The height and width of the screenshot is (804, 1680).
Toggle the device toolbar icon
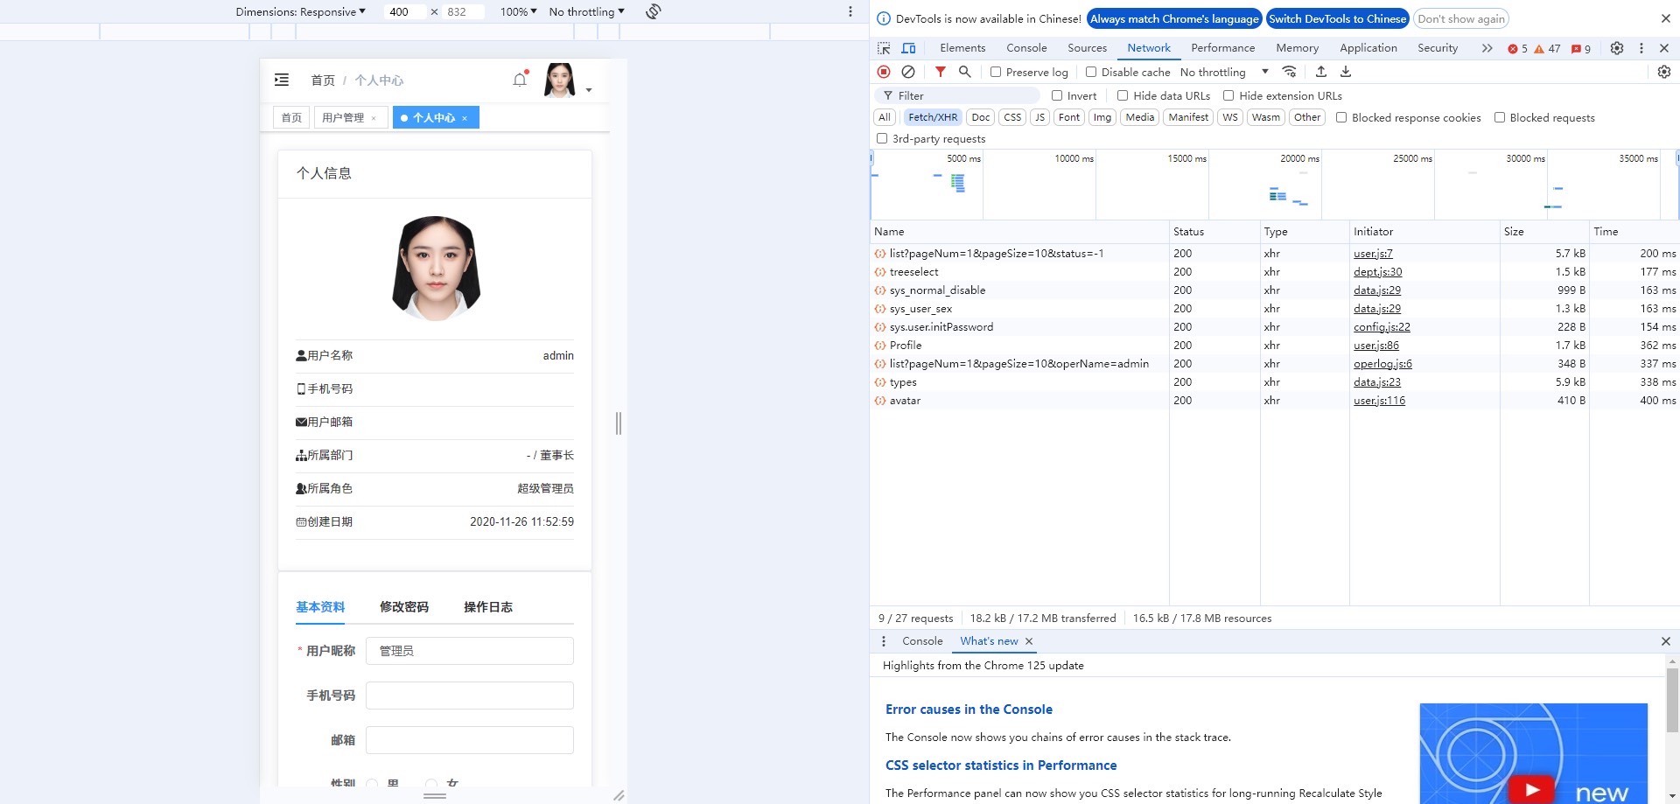point(908,48)
